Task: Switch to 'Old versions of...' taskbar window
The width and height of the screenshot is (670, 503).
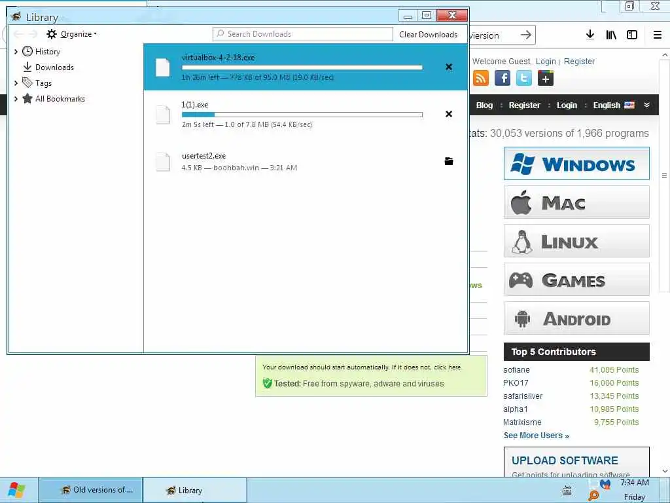Action: [x=90, y=490]
